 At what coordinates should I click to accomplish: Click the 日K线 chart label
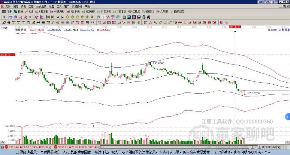pos(4,28)
